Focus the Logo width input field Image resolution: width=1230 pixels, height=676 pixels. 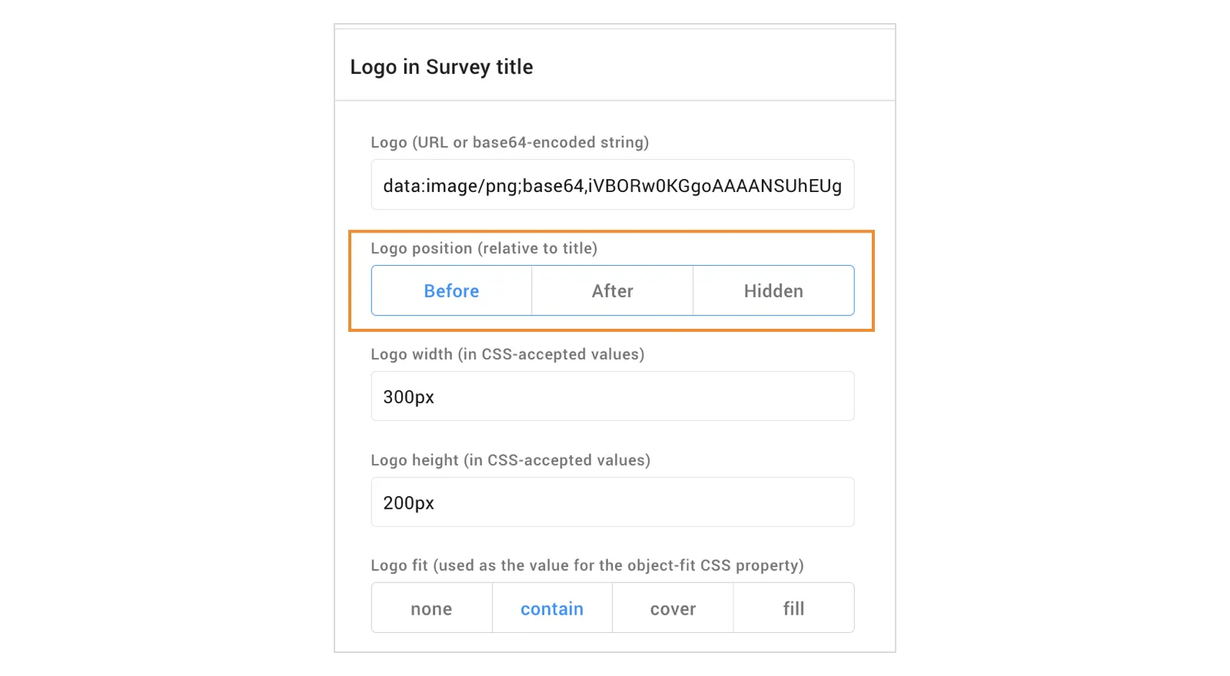tap(612, 396)
